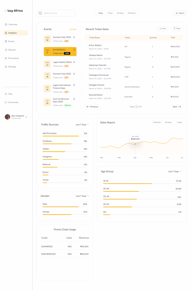Image resolution: width=193 pixels, height=290 pixels.
Task: Click the Settings gear icon
Action: pyautogui.click(x=6, y=67)
